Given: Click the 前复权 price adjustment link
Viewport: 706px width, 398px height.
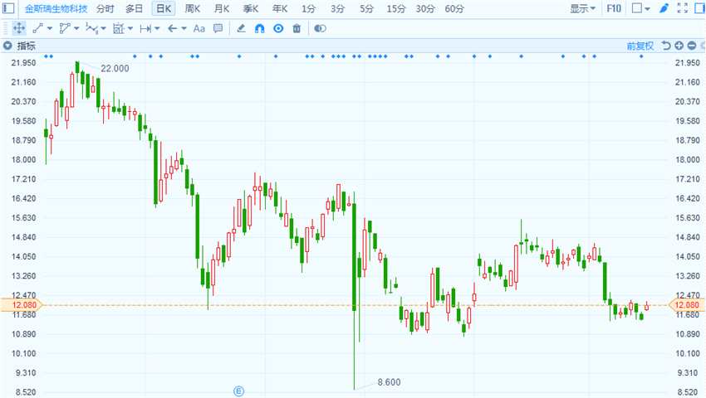Looking at the screenshot, I should (640, 46).
